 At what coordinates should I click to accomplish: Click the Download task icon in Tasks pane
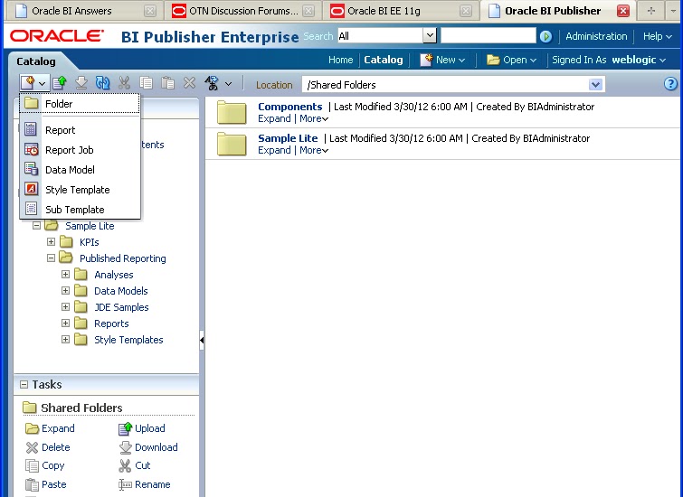[x=125, y=447]
